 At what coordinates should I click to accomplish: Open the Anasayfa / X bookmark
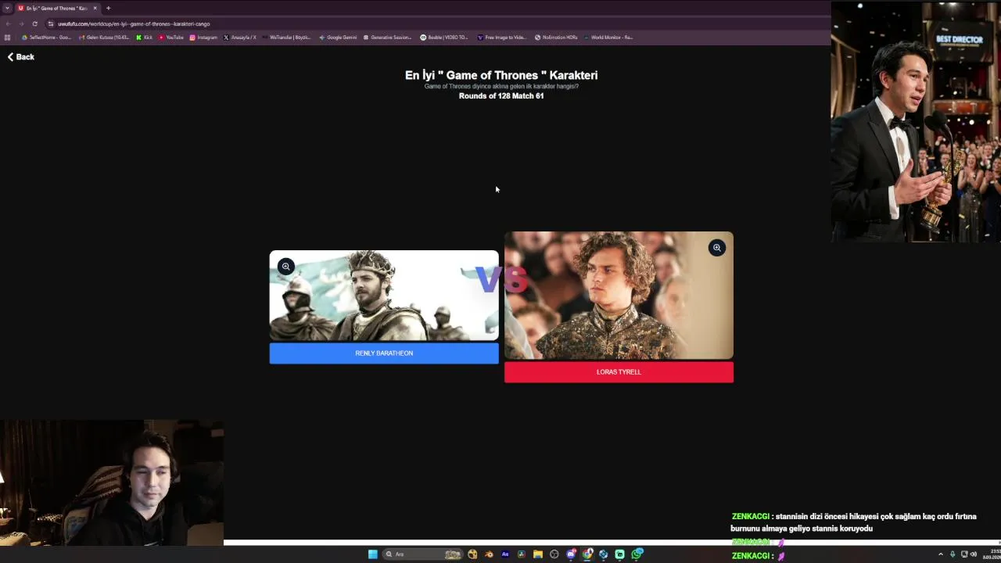tap(239, 38)
